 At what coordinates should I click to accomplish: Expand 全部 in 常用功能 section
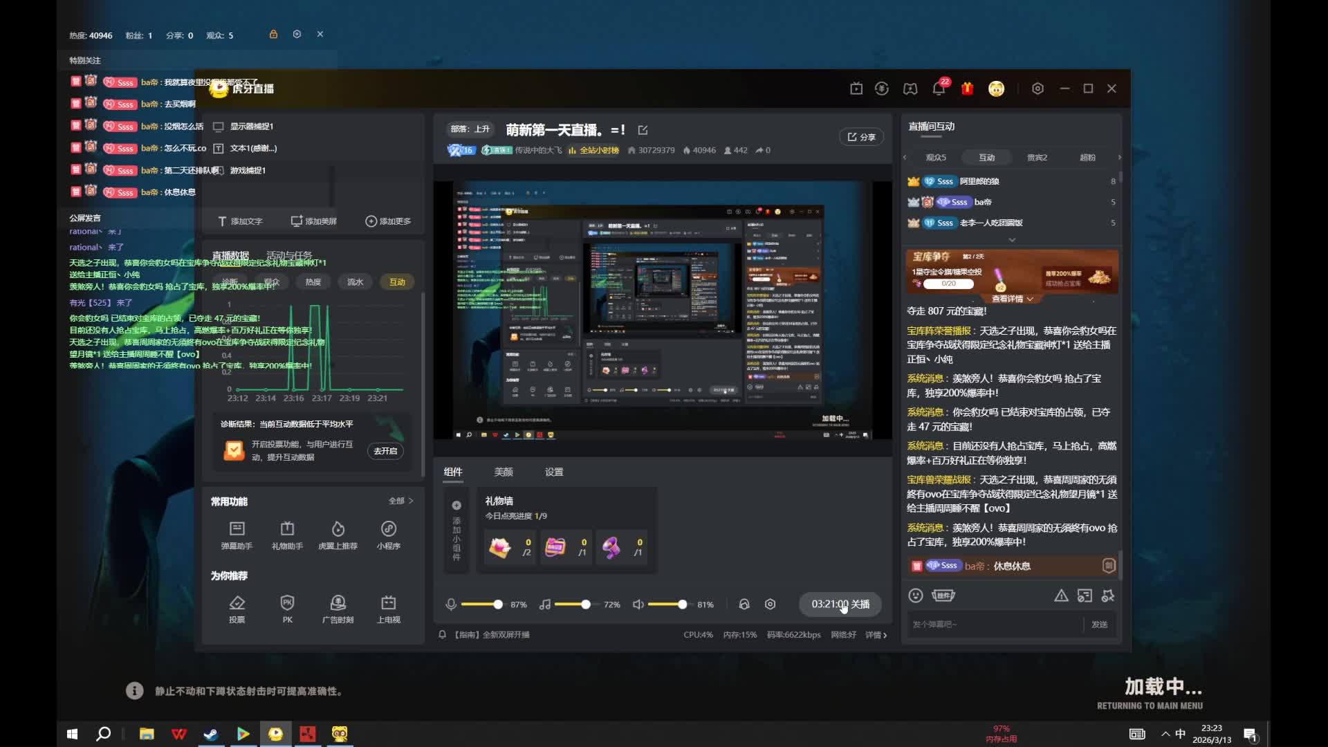[x=400, y=501]
